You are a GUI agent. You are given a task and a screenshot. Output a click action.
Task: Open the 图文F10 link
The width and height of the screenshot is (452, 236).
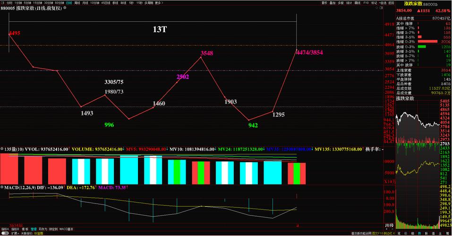378,234
